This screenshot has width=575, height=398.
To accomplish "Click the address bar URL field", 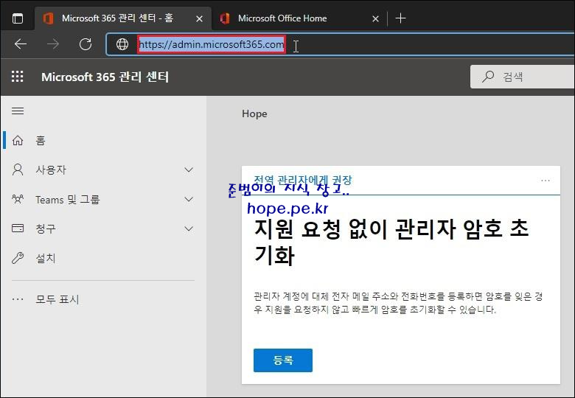I will tap(339, 44).
